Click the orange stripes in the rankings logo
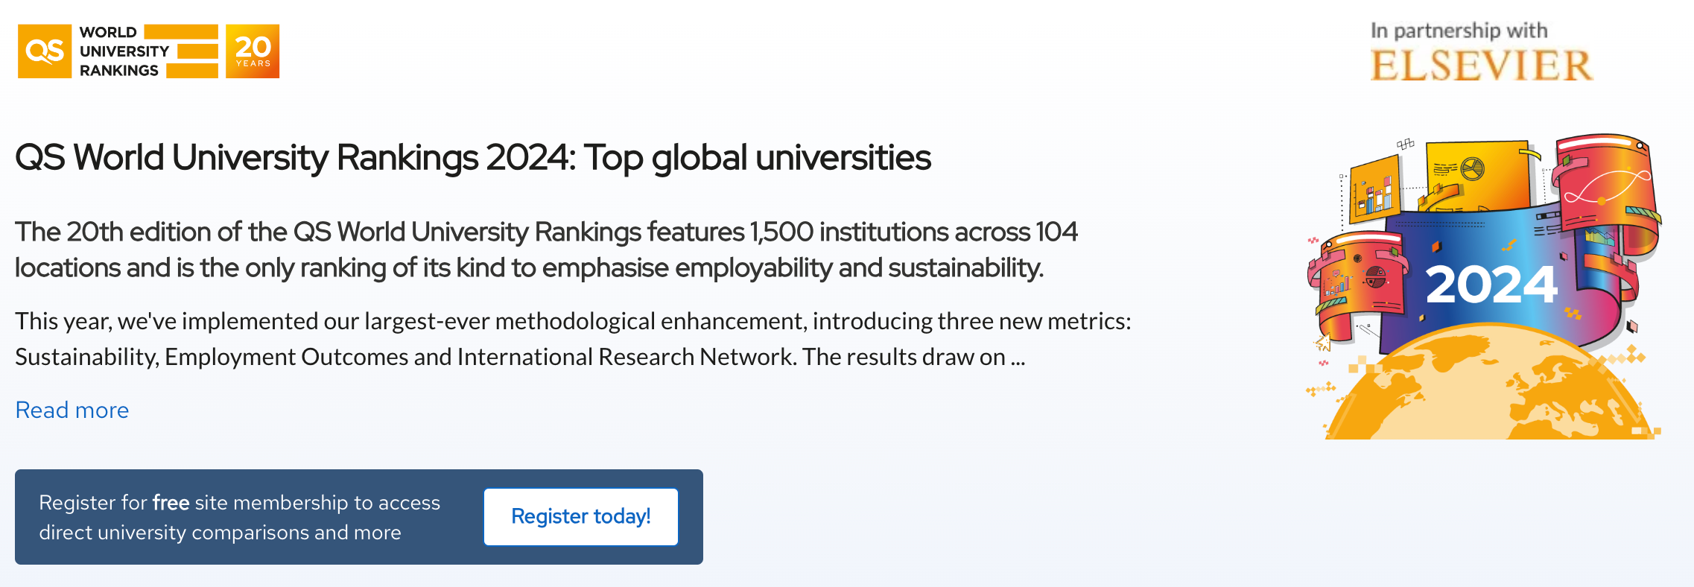The height and width of the screenshot is (587, 1694). pos(193,51)
